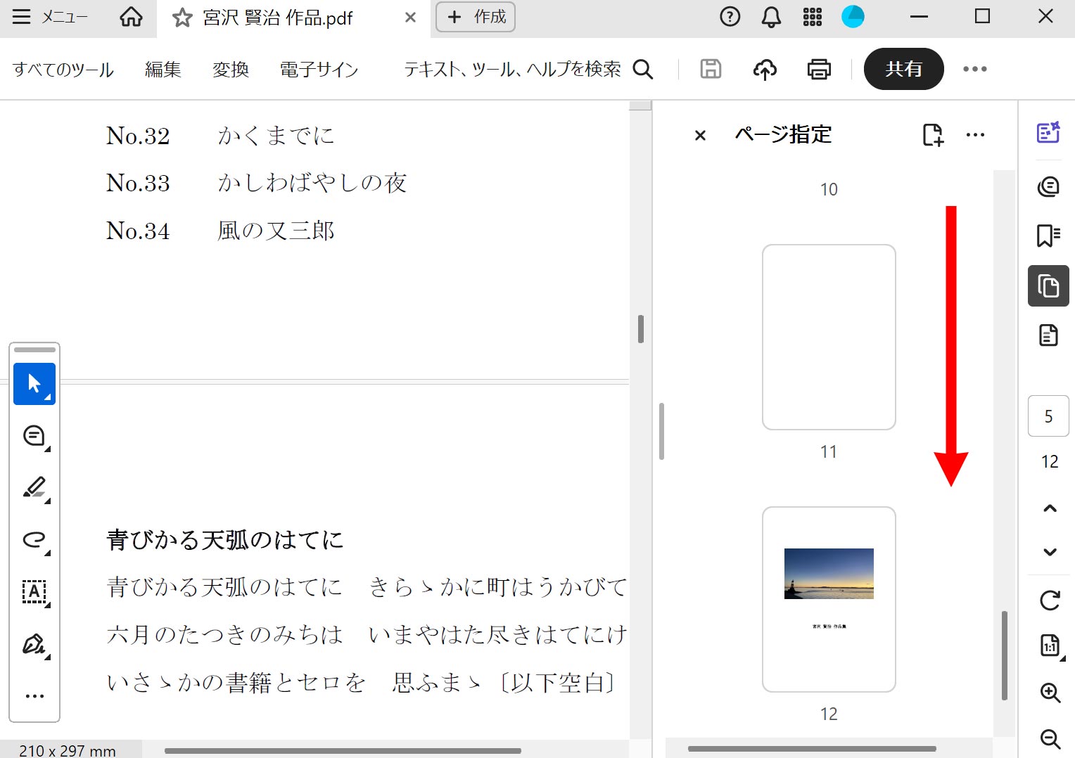Open the bookmarks panel
The height and width of the screenshot is (758, 1075).
(1048, 236)
